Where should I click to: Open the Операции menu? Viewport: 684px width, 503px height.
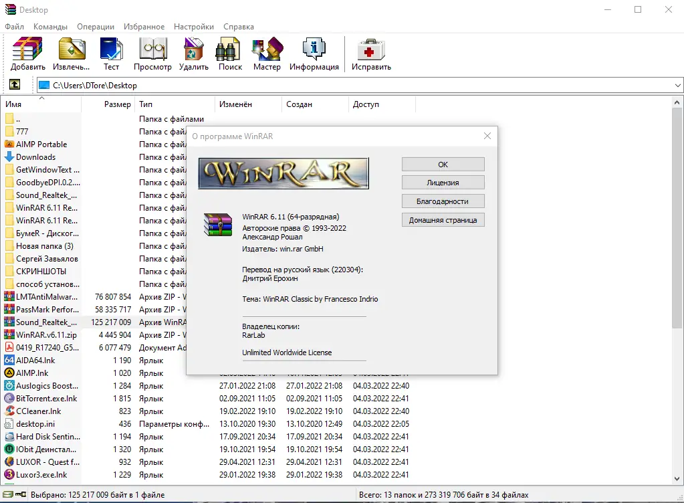click(x=96, y=27)
